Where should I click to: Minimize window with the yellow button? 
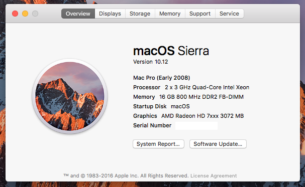(x=25, y=14)
